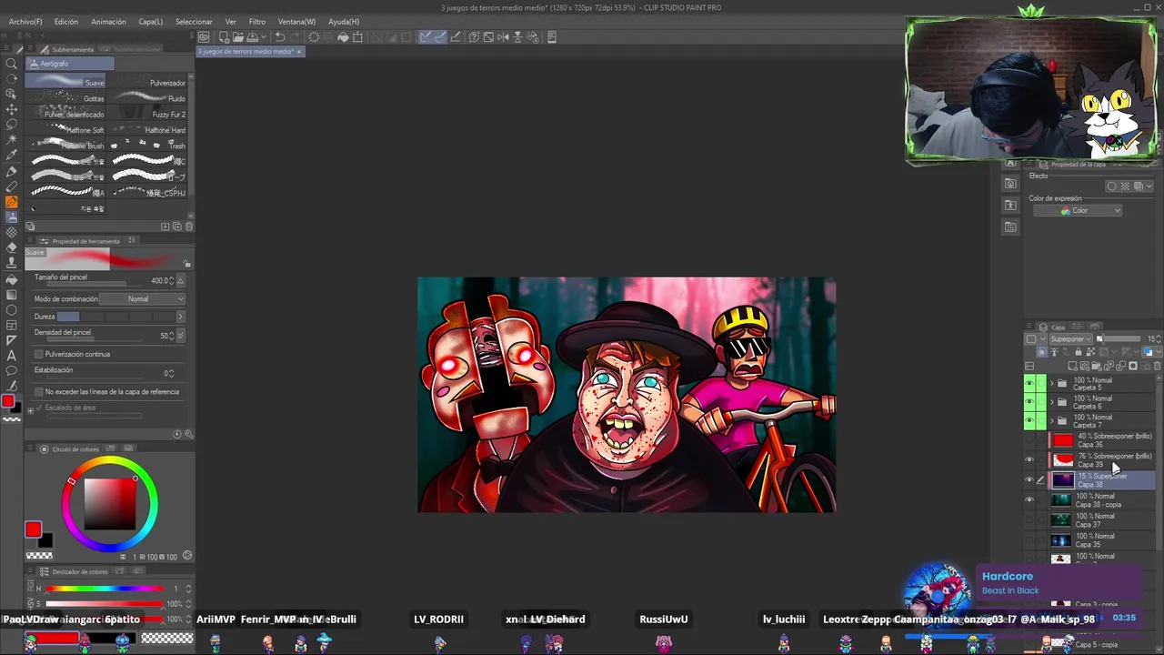Viewport: 1164px width, 655px height.
Task: Click the Open file folder icon
Action: point(237,37)
